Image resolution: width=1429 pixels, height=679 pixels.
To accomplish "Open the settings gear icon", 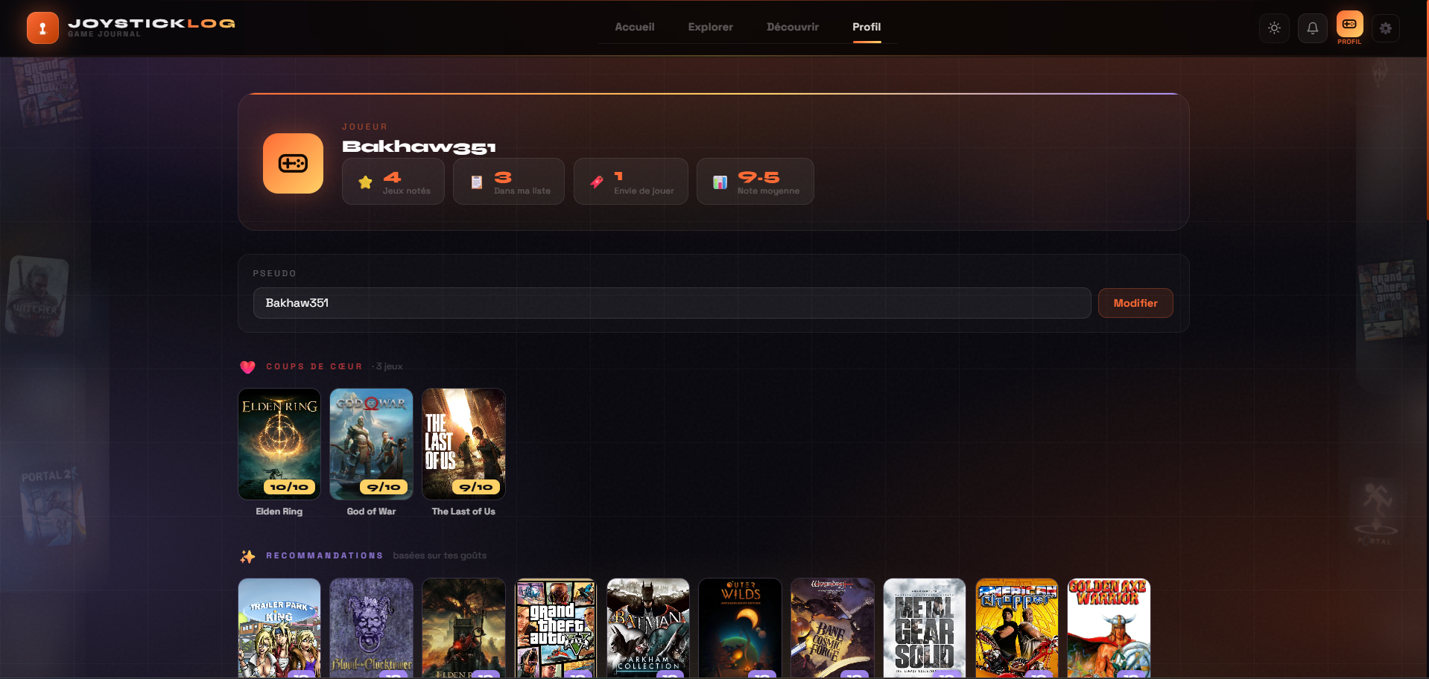I will pyautogui.click(x=1385, y=28).
